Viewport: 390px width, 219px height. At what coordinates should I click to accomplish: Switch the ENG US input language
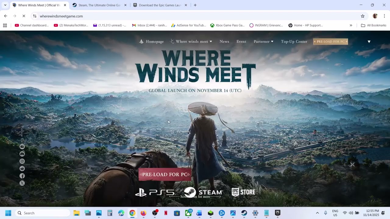point(335,213)
